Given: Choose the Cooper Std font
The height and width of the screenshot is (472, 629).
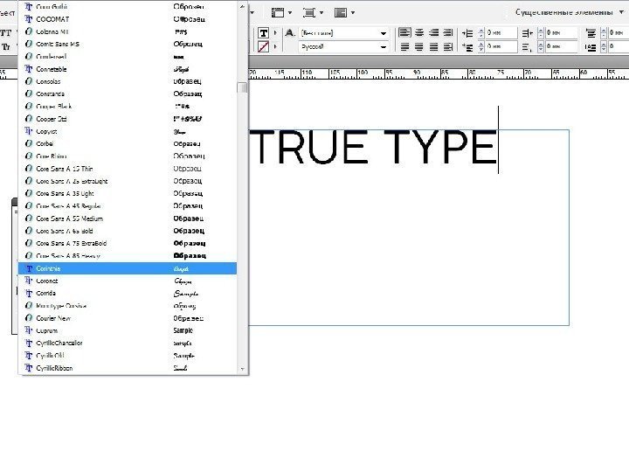Looking at the screenshot, I should pos(128,119).
